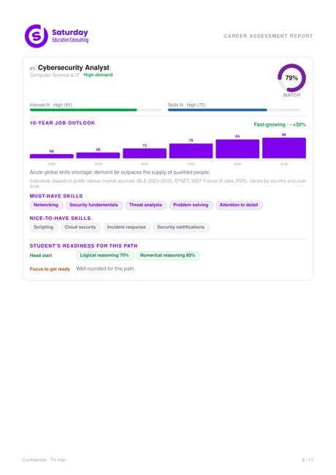Image resolution: width=336 pixels, height=475 pixels.
Task: Select the Threat analysis skill chip
Action: (146, 205)
